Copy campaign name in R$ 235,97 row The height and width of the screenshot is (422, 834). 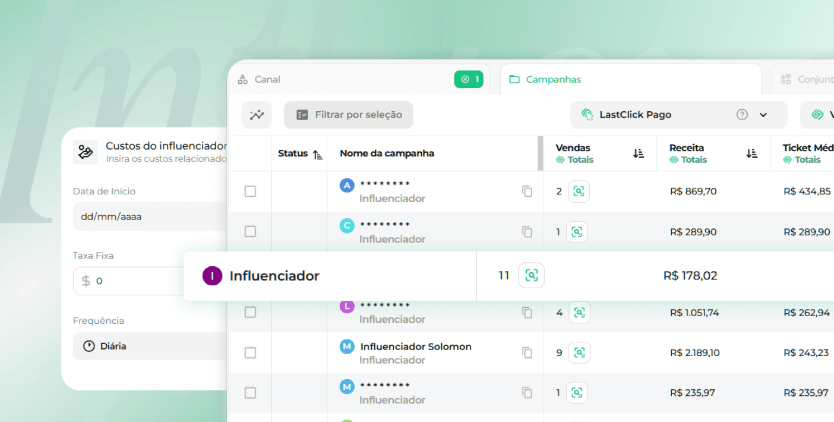[x=527, y=393]
